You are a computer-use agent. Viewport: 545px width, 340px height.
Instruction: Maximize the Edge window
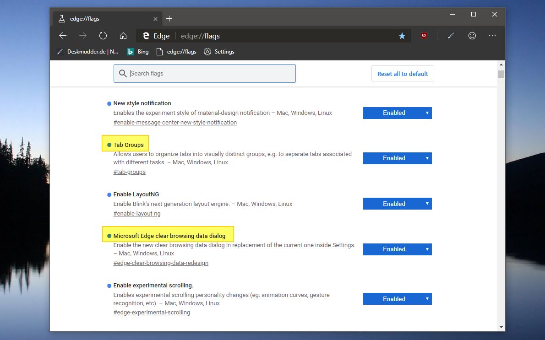point(474,14)
